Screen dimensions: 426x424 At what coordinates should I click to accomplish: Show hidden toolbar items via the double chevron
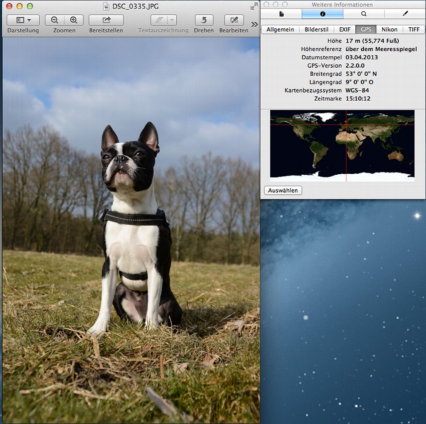[254, 24]
